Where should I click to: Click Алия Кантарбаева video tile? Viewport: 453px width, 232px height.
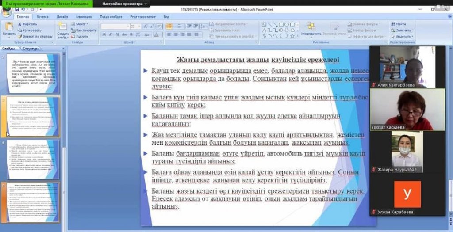pos(407,67)
